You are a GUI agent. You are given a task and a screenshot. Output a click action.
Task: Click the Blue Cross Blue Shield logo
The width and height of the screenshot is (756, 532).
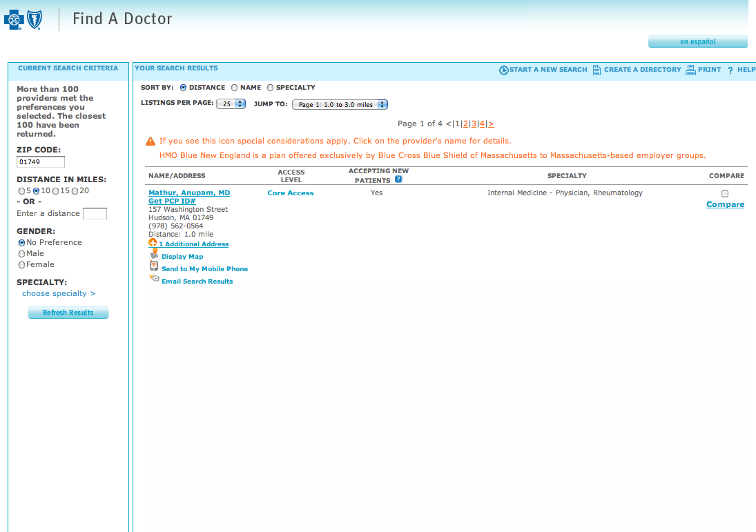pyautogui.click(x=24, y=19)
